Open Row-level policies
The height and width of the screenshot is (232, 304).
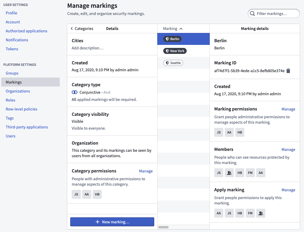(22, 109)
